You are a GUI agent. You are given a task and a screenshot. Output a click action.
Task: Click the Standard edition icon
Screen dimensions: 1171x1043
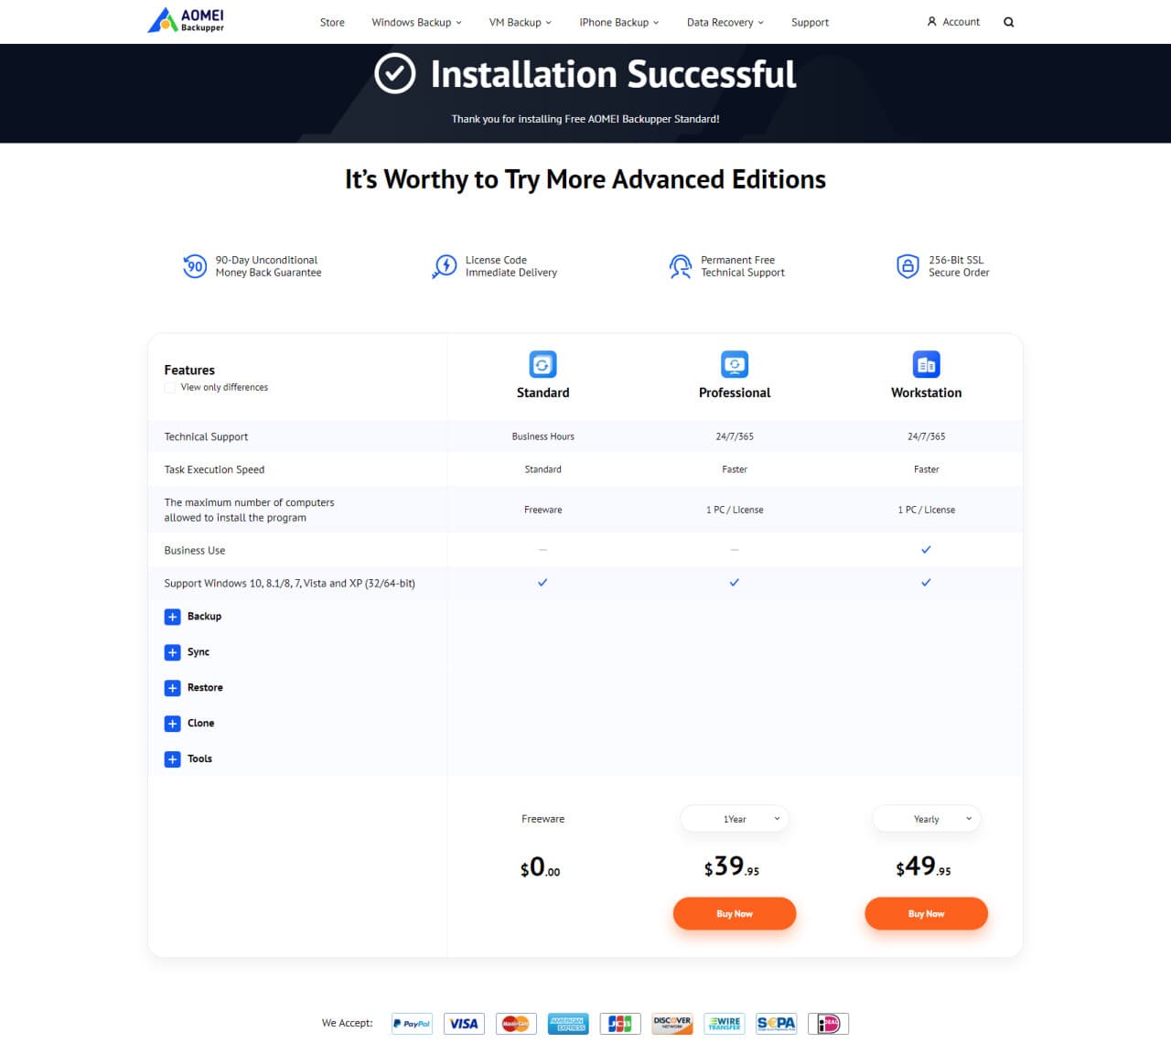(x=543, y=364)
